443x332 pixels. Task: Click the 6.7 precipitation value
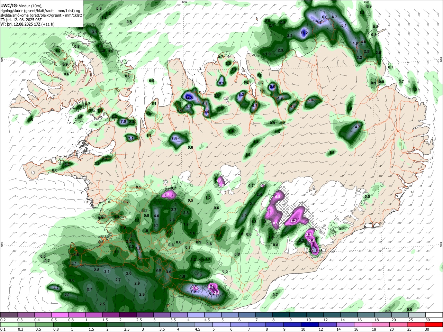click(255, 105)
